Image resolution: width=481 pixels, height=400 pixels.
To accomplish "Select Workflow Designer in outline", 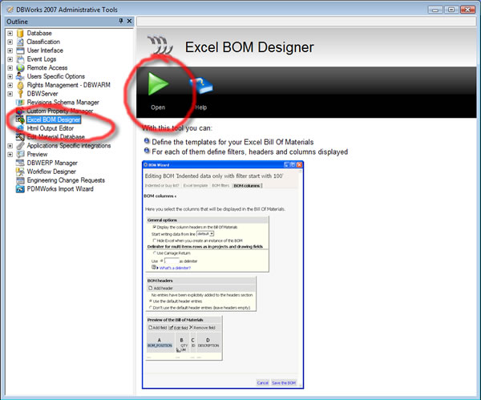I will tap(51, 172).
